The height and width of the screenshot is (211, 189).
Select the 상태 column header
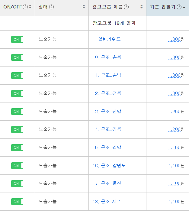(x=43, y=7)
